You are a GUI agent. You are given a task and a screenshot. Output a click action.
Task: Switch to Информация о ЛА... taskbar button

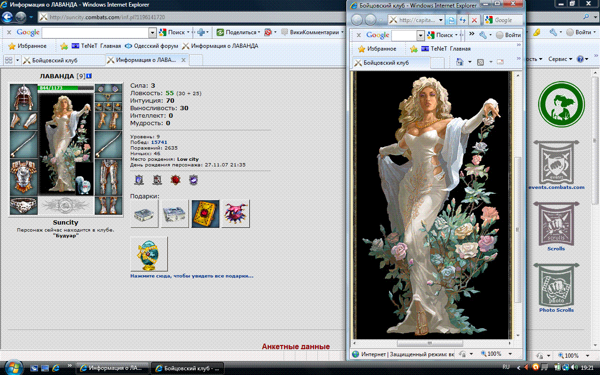point(112,368)
